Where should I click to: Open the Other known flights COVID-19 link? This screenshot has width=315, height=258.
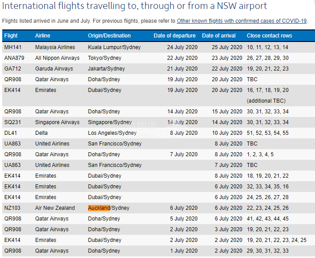(242, 21)
